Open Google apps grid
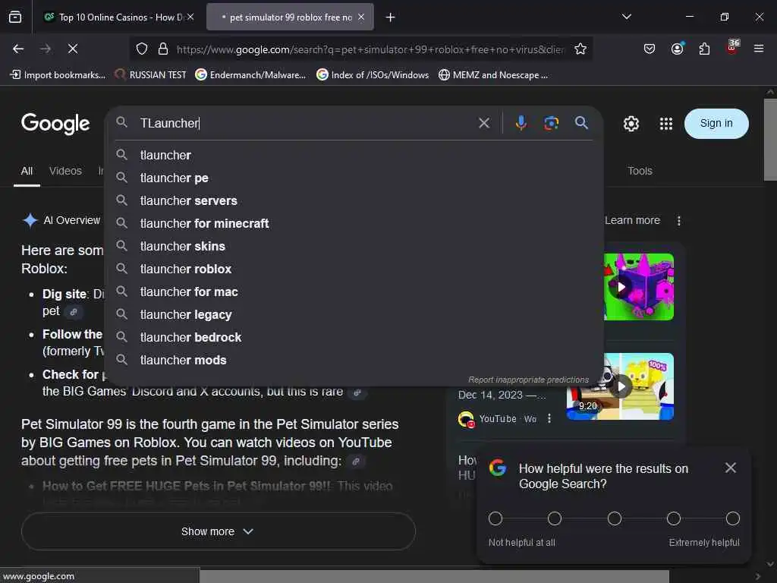777x583 pixels. click(x=666, y=124)
